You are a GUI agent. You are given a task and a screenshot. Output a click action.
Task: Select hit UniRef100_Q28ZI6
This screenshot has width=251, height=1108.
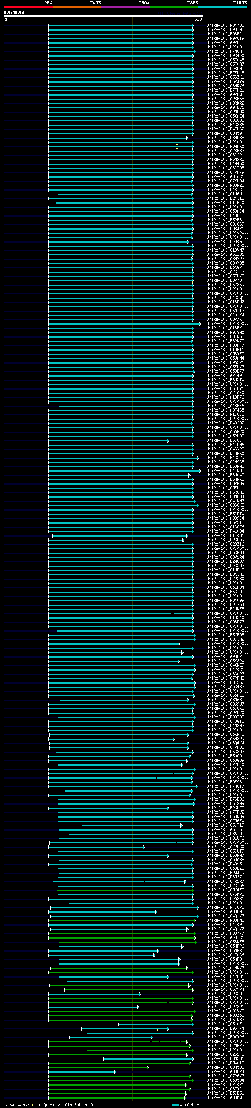[x=225, y=544]
